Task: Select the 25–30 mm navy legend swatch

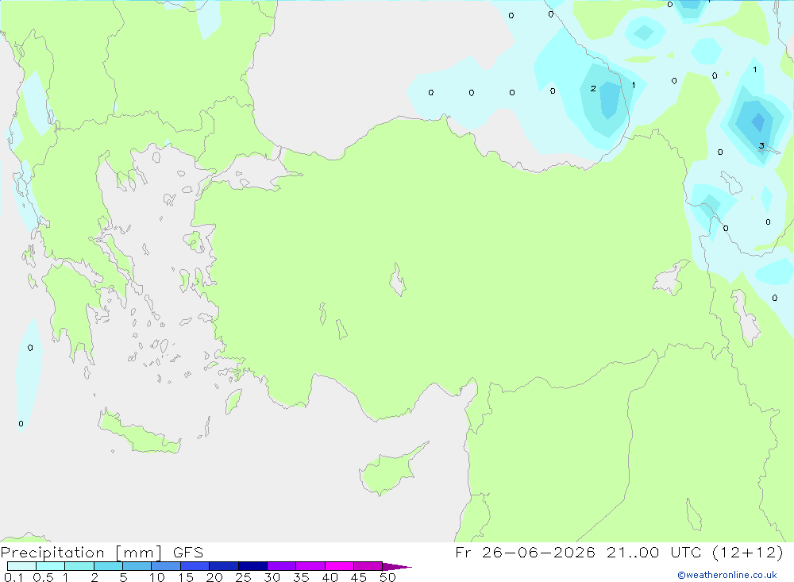Action: 252,566
